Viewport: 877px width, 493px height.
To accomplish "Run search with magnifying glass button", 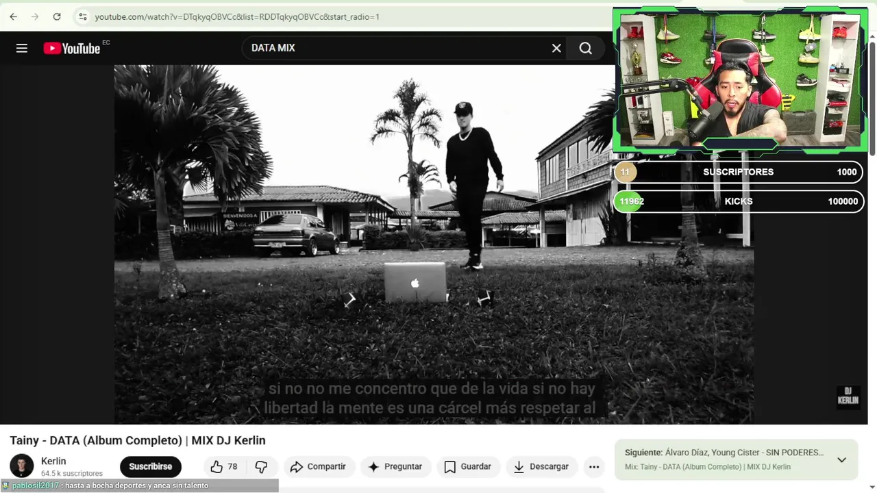I will pos(586,48).
